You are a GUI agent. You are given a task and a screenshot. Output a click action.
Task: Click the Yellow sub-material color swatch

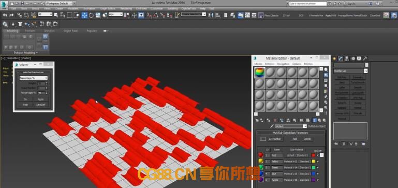point(313,161)
